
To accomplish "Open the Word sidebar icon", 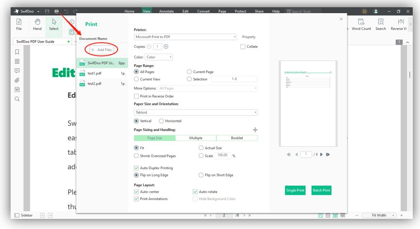I will coord(17,90).
